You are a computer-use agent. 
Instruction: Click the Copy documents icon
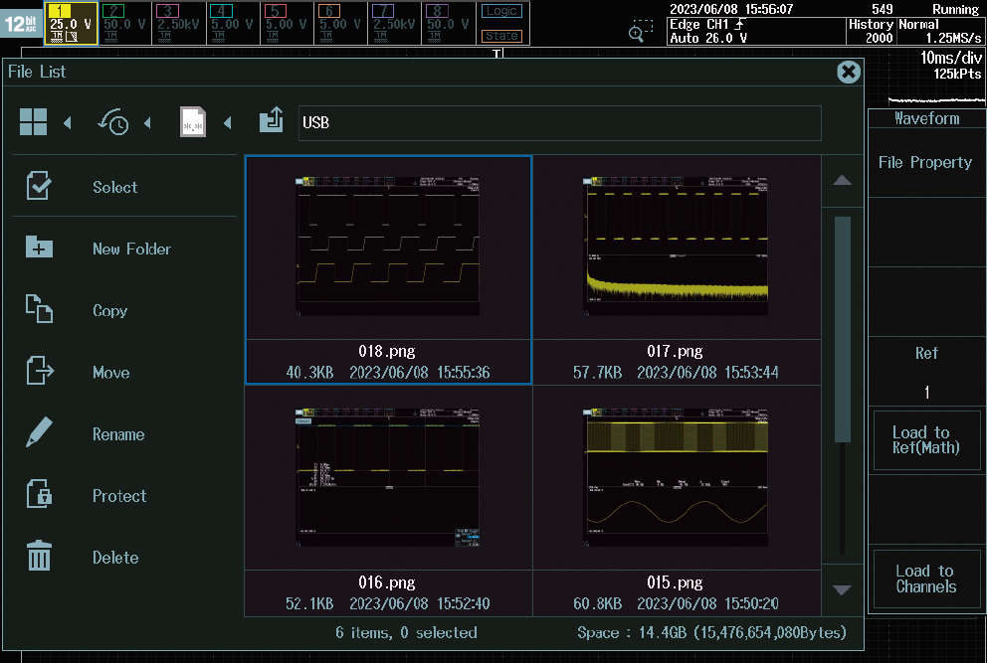coord(39,309)
